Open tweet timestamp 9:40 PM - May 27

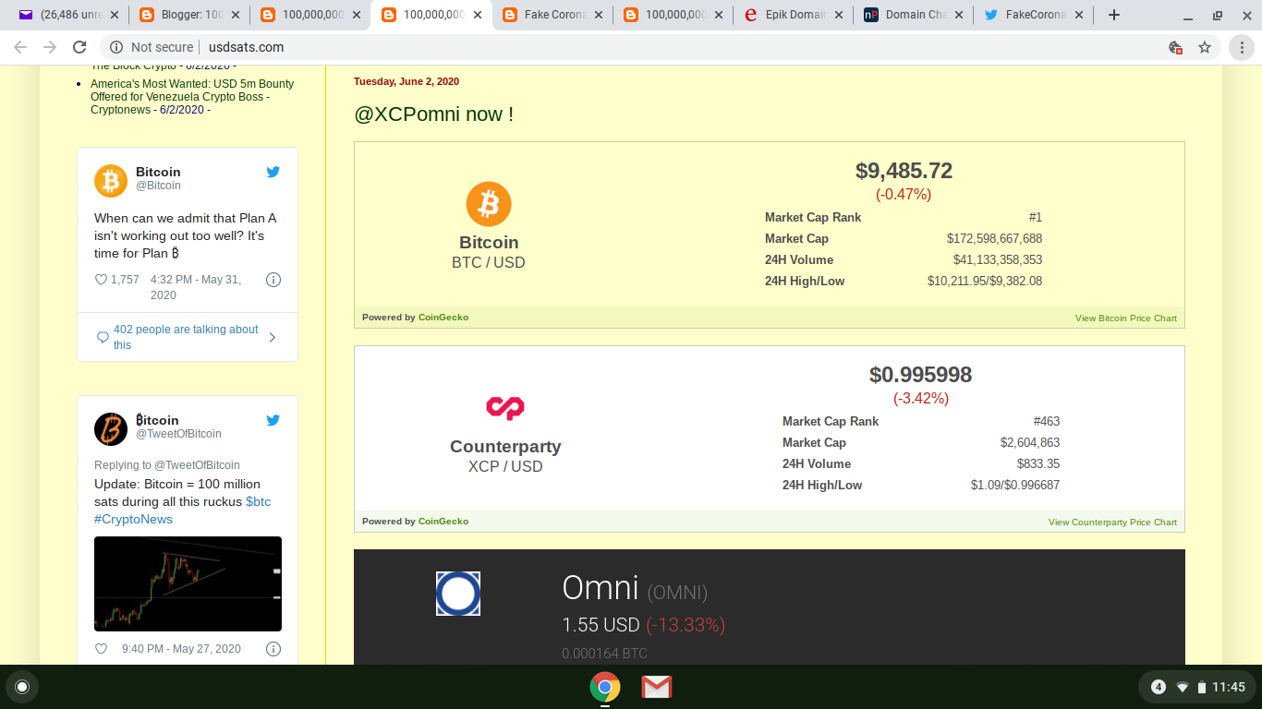181,649
